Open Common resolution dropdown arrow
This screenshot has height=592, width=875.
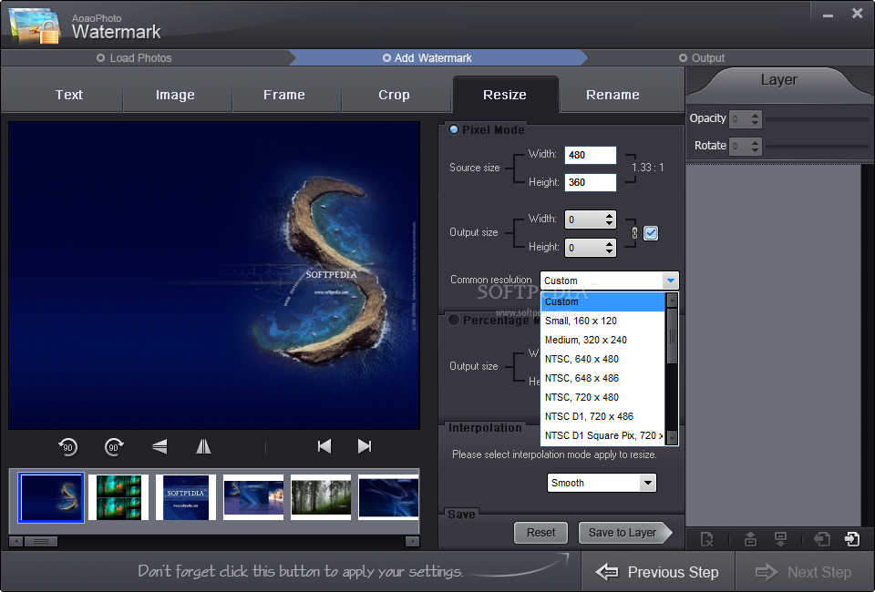[671, 281]
